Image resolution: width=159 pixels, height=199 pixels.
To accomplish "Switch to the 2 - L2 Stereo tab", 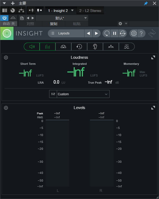I will pos(90,11).
